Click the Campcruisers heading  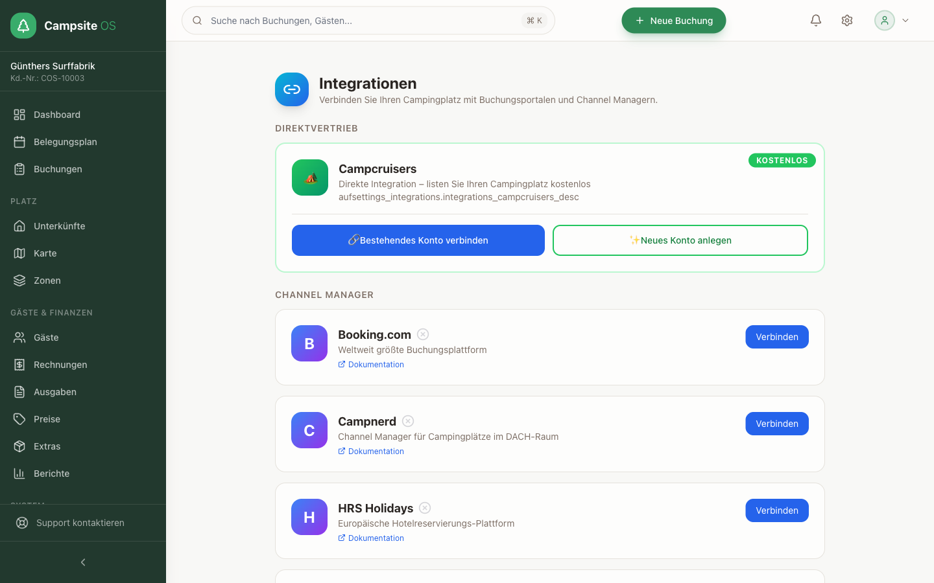coord(377,169)
